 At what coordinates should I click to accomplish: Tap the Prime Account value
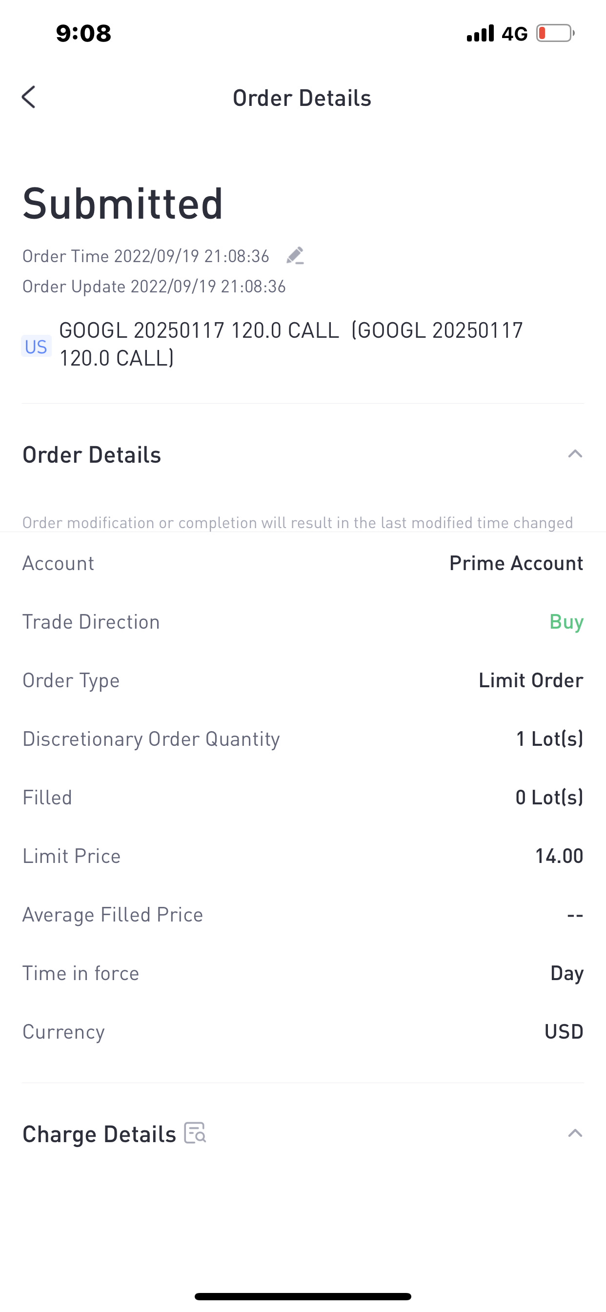pos(516,563)
